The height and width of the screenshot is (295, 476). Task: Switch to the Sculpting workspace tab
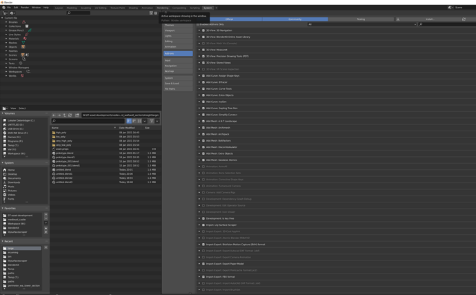(86, 8)
